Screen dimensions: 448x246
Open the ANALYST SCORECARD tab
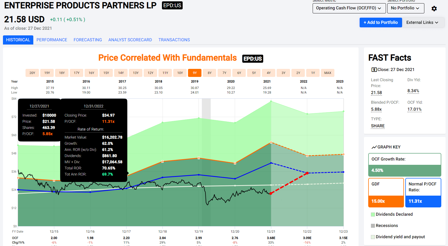pyautogui.click(x=130, y=40)
